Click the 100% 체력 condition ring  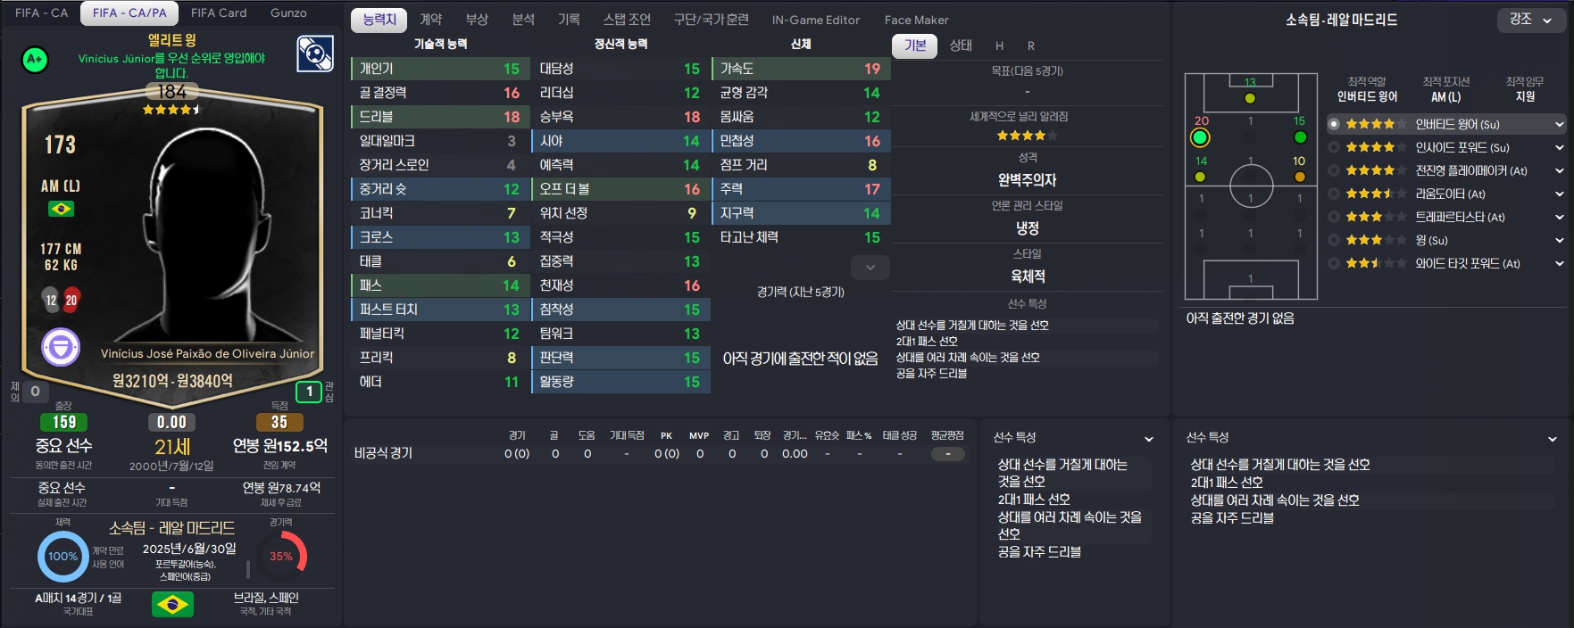pyautogui.click(x=62, y=557)
